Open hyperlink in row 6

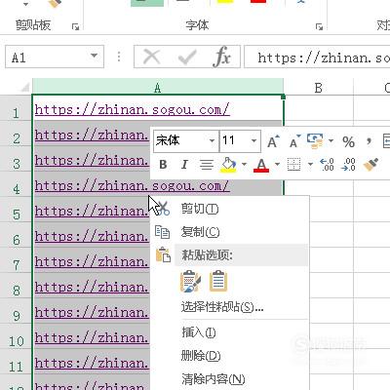point(92,237)
